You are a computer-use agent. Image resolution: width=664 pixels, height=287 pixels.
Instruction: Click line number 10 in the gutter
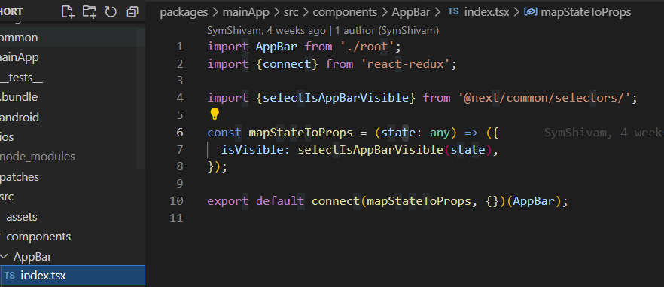pyautogui.click(x=176, y=201)
